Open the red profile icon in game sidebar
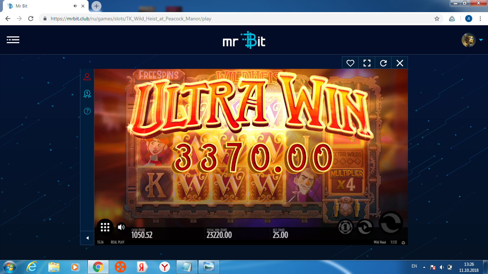 (x=87, y=77)
